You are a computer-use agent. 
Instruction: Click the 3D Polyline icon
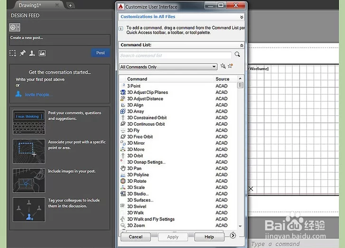(123, 175)
